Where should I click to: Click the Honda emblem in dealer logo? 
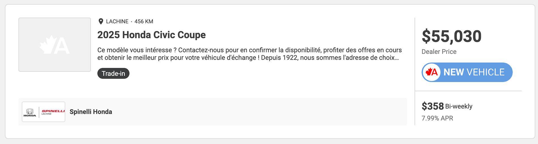pos(30,113)
